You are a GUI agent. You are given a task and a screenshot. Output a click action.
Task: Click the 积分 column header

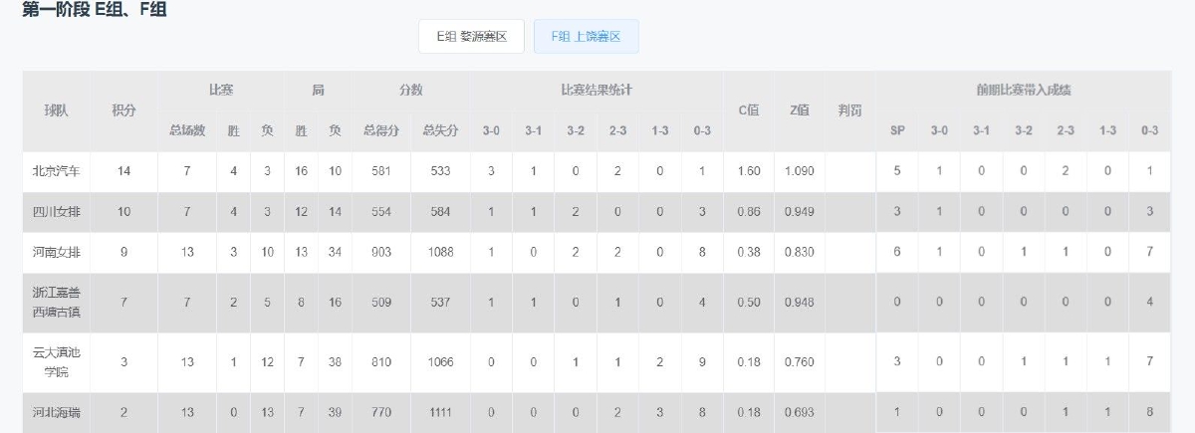click(x=123, y=109)
